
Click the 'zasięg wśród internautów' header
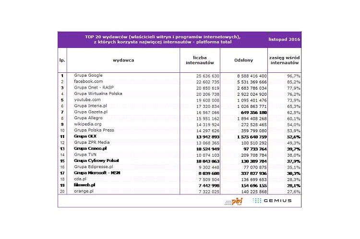[285, 60]
